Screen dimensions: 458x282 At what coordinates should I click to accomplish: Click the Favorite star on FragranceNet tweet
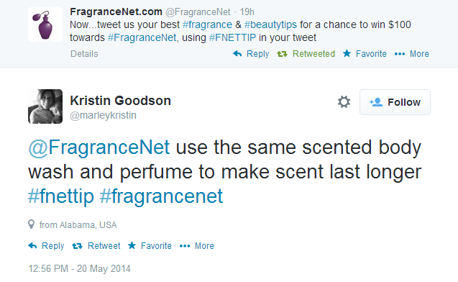tap(347, 53)
